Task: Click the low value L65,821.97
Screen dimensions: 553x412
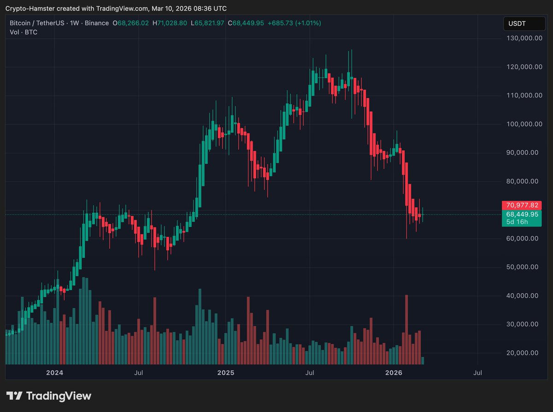Action: [207, 23]
